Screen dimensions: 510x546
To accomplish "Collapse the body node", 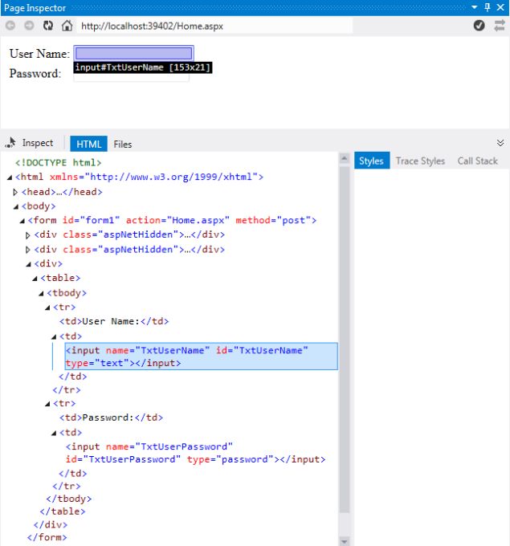I will click(x=16, y=207).
